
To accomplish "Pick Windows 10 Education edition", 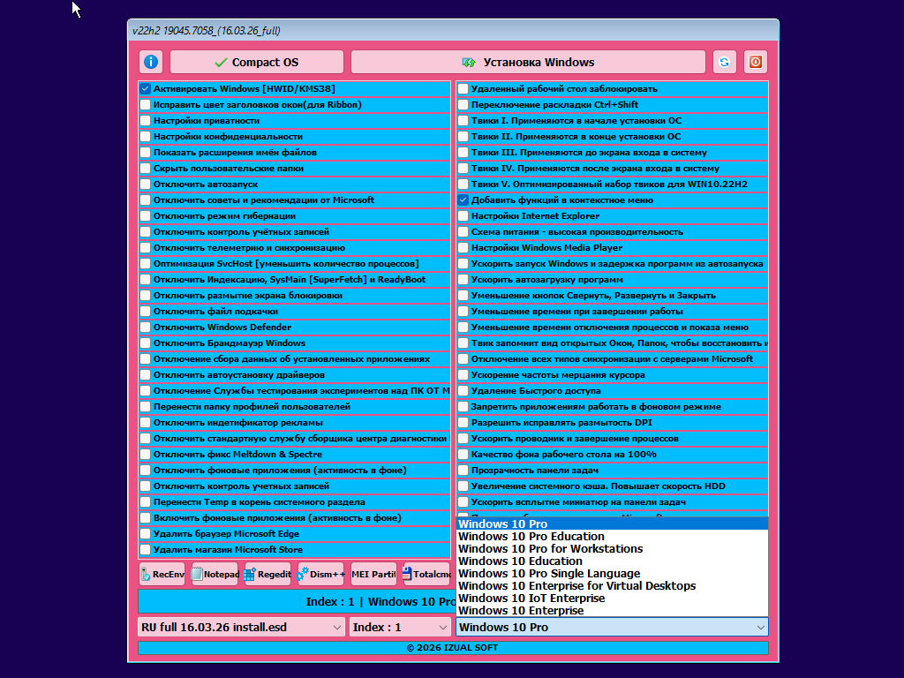I will tap(613, 561).
